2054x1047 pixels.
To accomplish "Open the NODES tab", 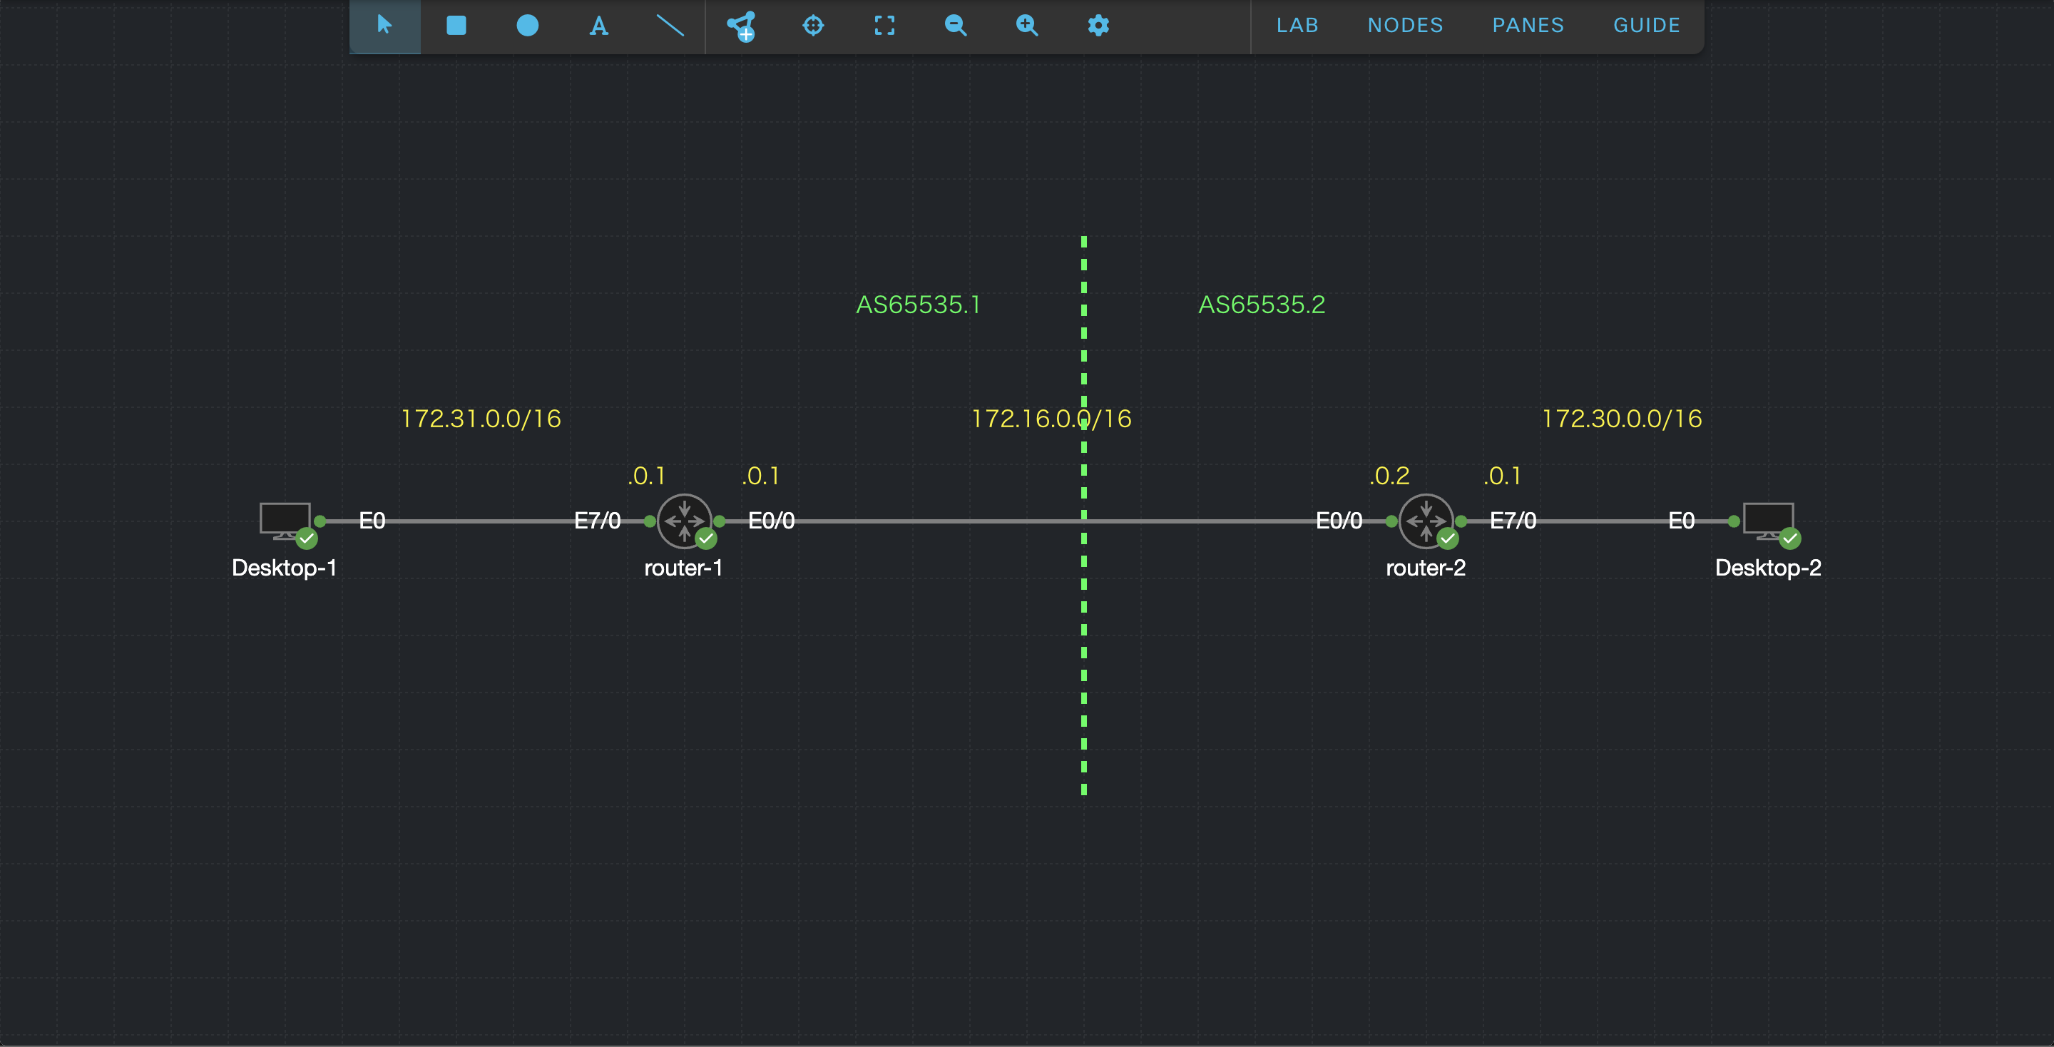I will [x=1405, y=26].
